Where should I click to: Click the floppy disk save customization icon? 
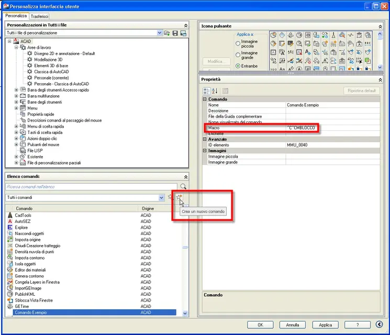pos(175,33)
